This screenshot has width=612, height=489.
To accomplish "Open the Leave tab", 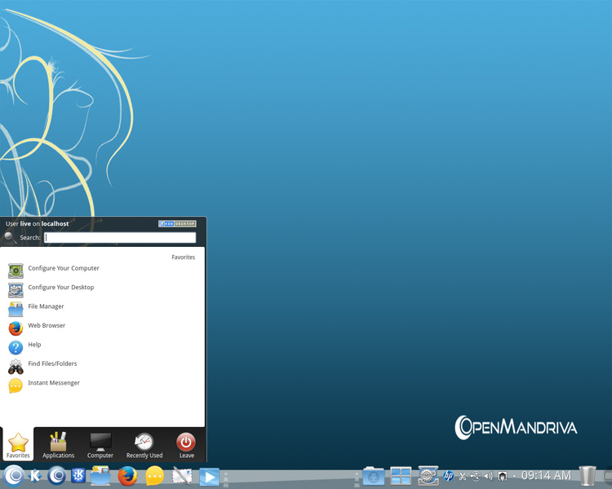I will [x=186, y=445].
